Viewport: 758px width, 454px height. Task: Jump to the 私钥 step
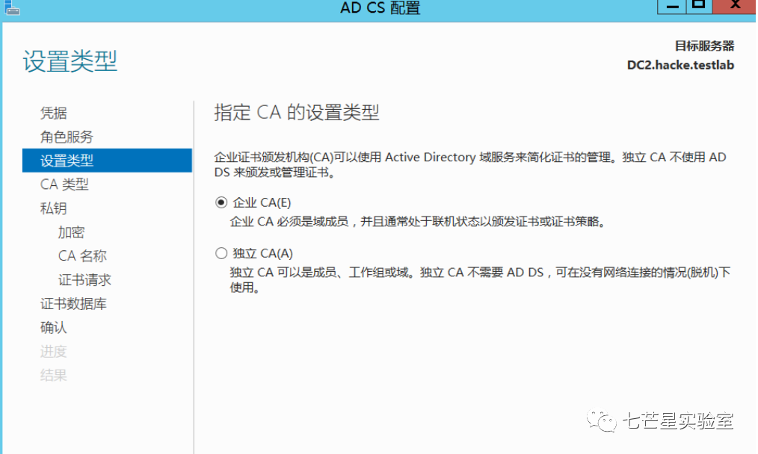pos(53,208)
